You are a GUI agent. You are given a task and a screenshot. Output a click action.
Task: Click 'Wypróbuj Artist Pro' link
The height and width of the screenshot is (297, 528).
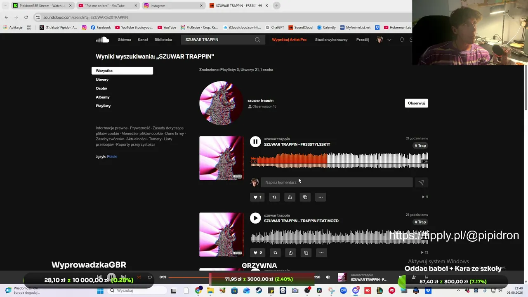[289, 40]
